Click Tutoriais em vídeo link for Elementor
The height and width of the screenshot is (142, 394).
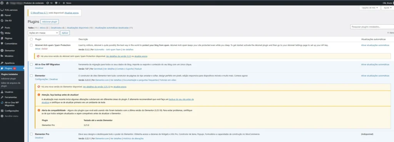[168, 80]
